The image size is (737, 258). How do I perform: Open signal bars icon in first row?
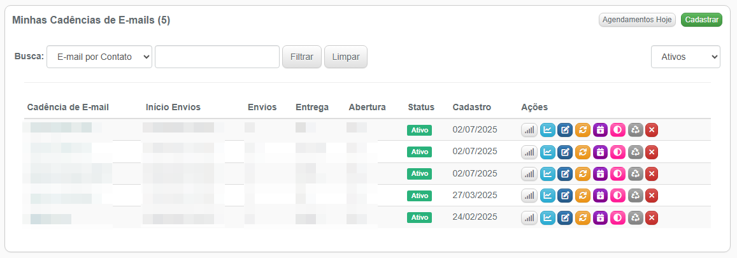coord(529,131)
